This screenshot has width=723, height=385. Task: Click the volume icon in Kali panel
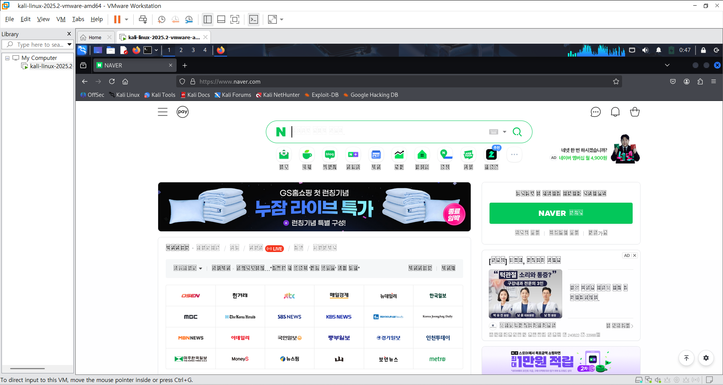click(x=645, y=50)
